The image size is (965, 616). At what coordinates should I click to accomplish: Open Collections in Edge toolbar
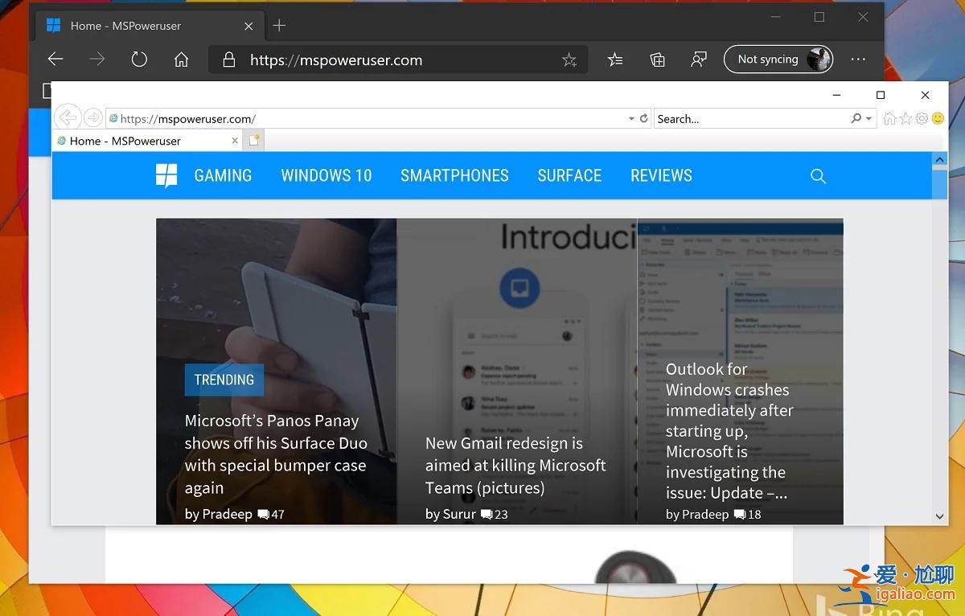(x=657, y=60)
